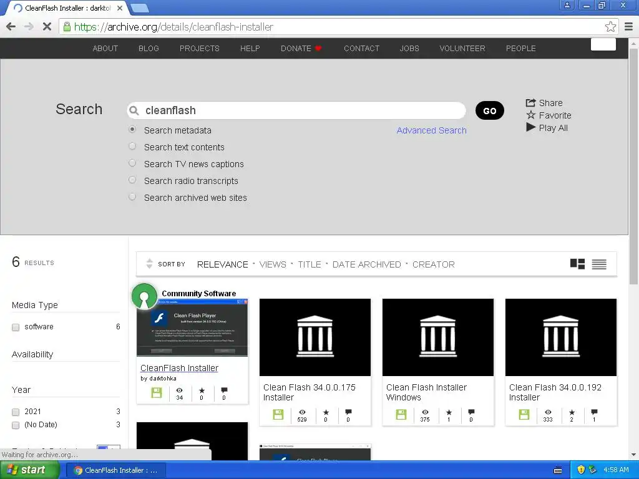Screen dimensions: 639x479
Task: Click the Community Software label
Action: pos(199,293)
